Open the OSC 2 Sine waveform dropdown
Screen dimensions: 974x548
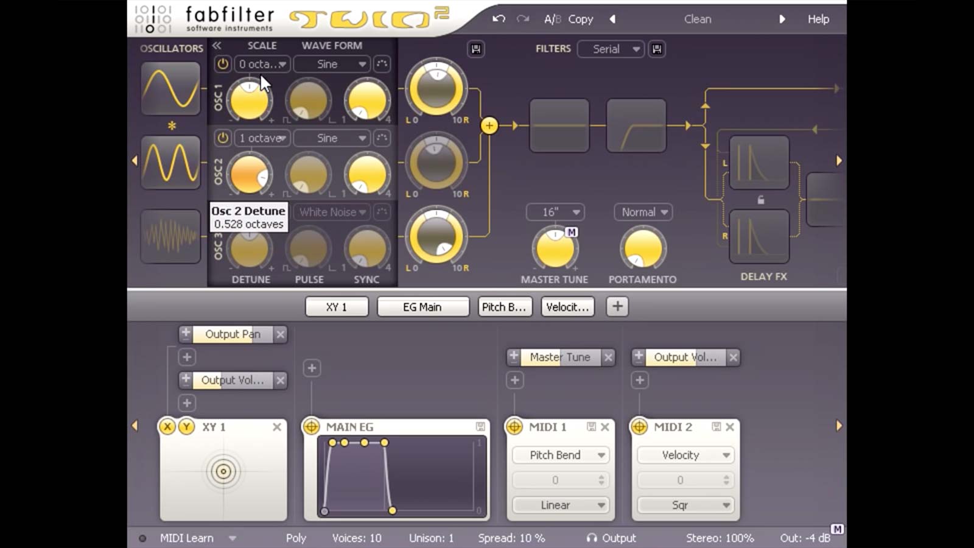(332, 138)
